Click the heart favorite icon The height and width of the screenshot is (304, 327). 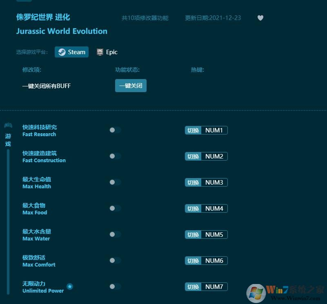[x=260, y=18]
